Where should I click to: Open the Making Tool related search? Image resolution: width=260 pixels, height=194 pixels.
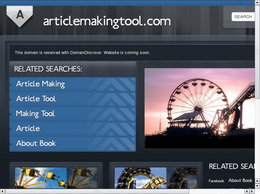[x=73, y=114]
